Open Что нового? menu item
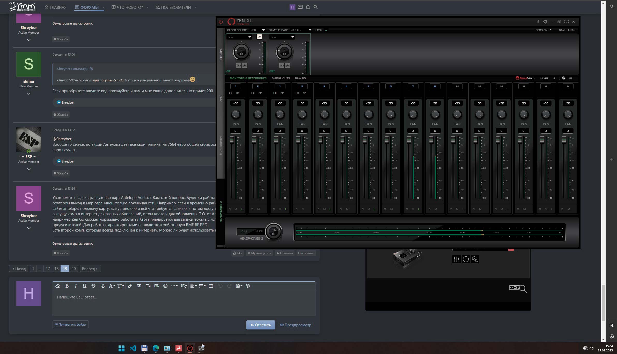Image resolution: width=617 pixels, height=354 pixels. pos(127,7)
